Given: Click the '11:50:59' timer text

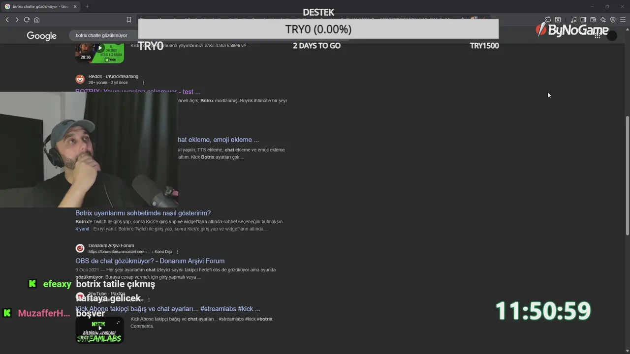Looking at the screenshot, I should point(542,311).
